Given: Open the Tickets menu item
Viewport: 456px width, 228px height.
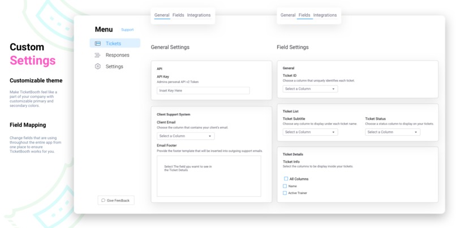Looking at the screenshot, I should point(115,44).
